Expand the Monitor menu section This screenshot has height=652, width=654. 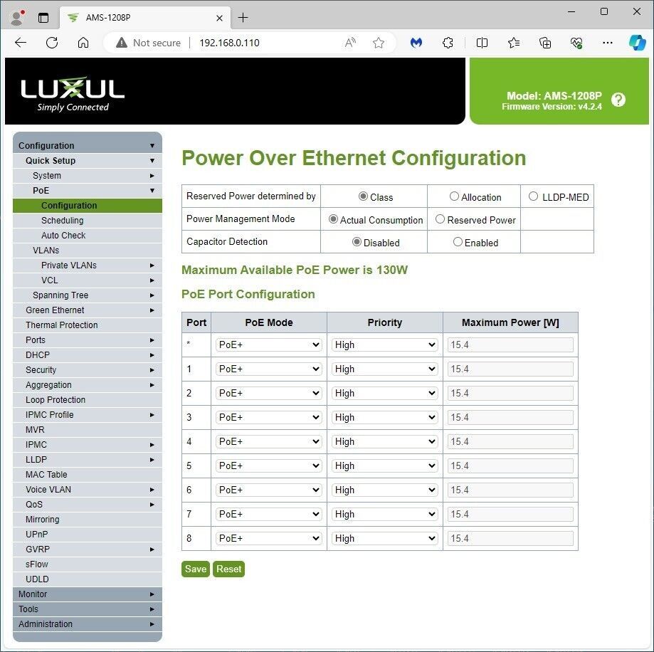tap(88, 594)
